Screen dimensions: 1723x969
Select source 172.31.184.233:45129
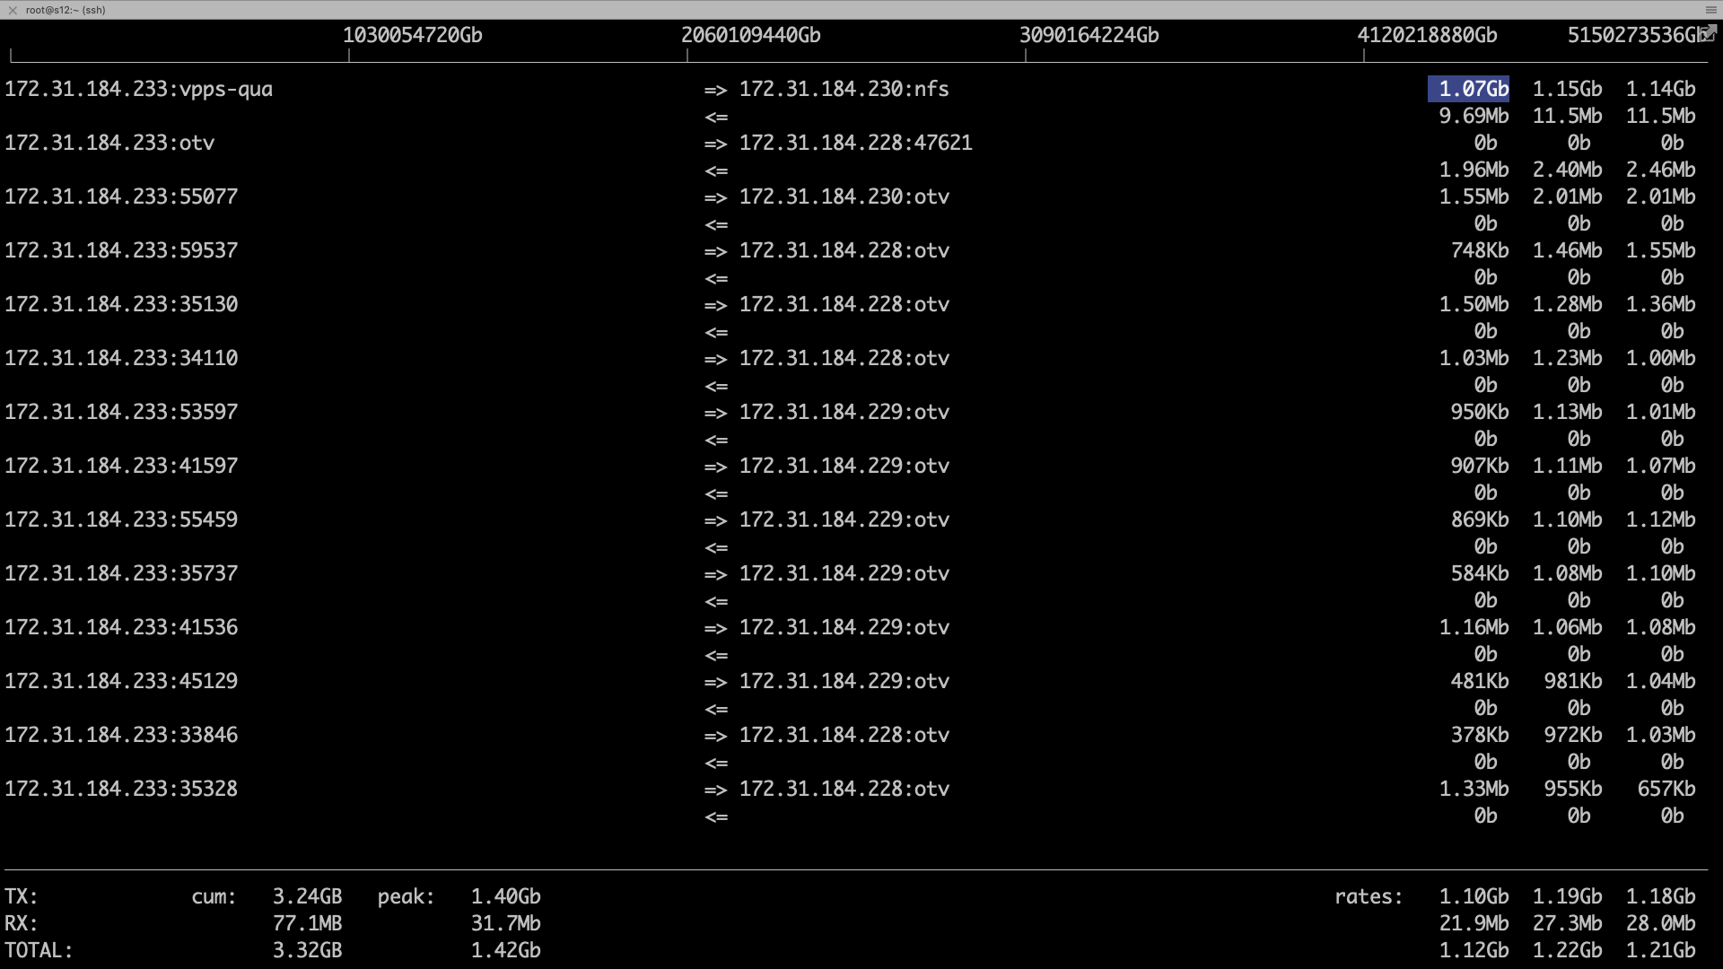pyautogui.click(x=121, y=681)
